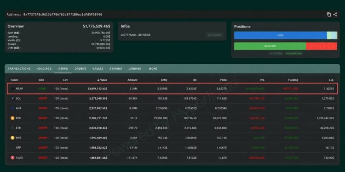This screenshot has width=345, height=172.
Task: Click ADA value 2,275,957.60$
Action: coord(98,108)
